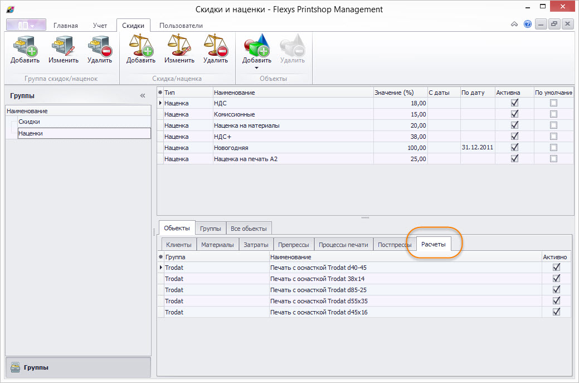The width and height of the screenshot is (579, 383).
Task: Toggle Активно checkbox for Trodat d40-45 row
Action: pyautogui.click(x=557, y=268)
